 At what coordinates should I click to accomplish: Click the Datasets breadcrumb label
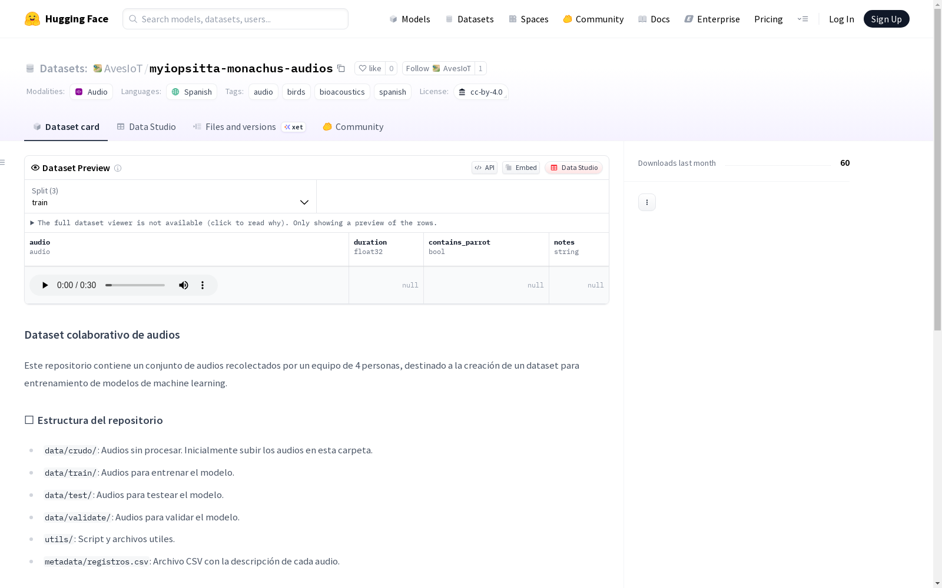(x=64, y=68)
